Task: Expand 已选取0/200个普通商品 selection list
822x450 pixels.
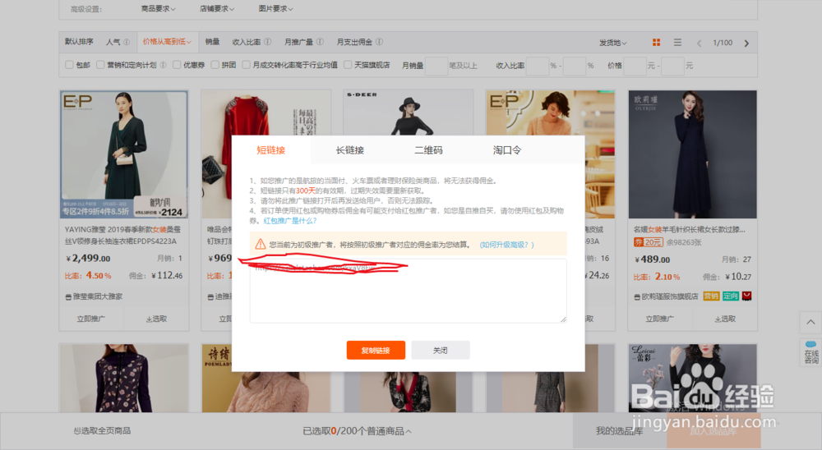Action: click(x=357, y=431)
